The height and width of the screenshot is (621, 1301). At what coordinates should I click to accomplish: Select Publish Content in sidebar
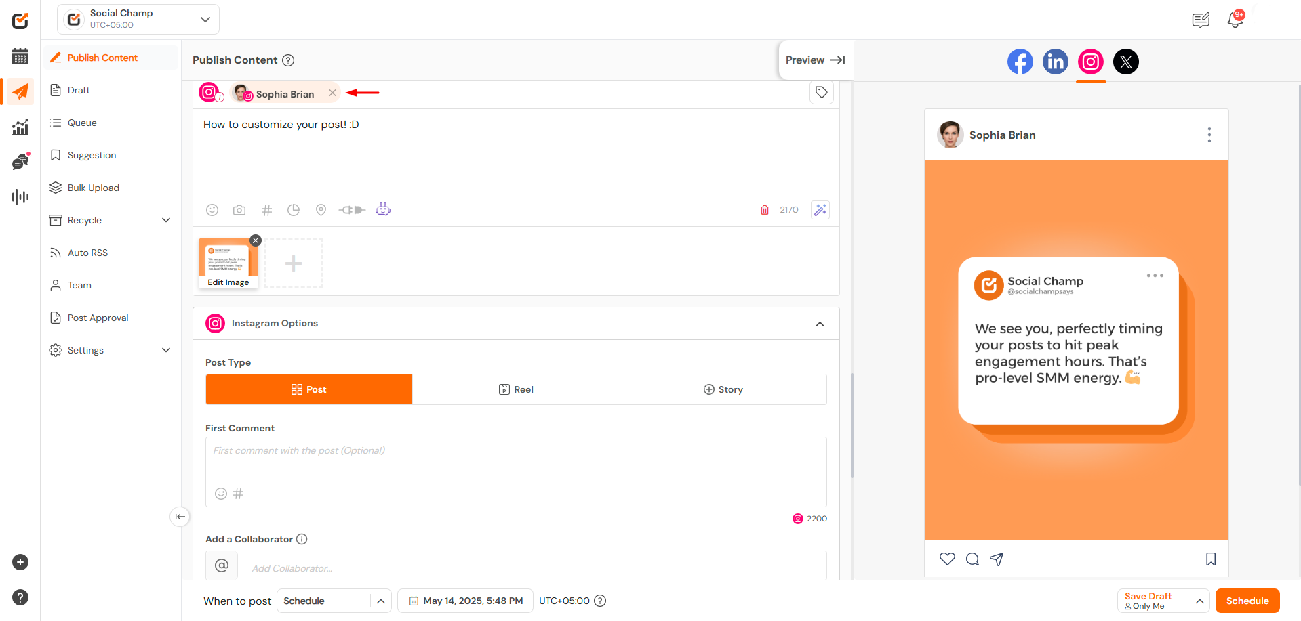[111, 58]
